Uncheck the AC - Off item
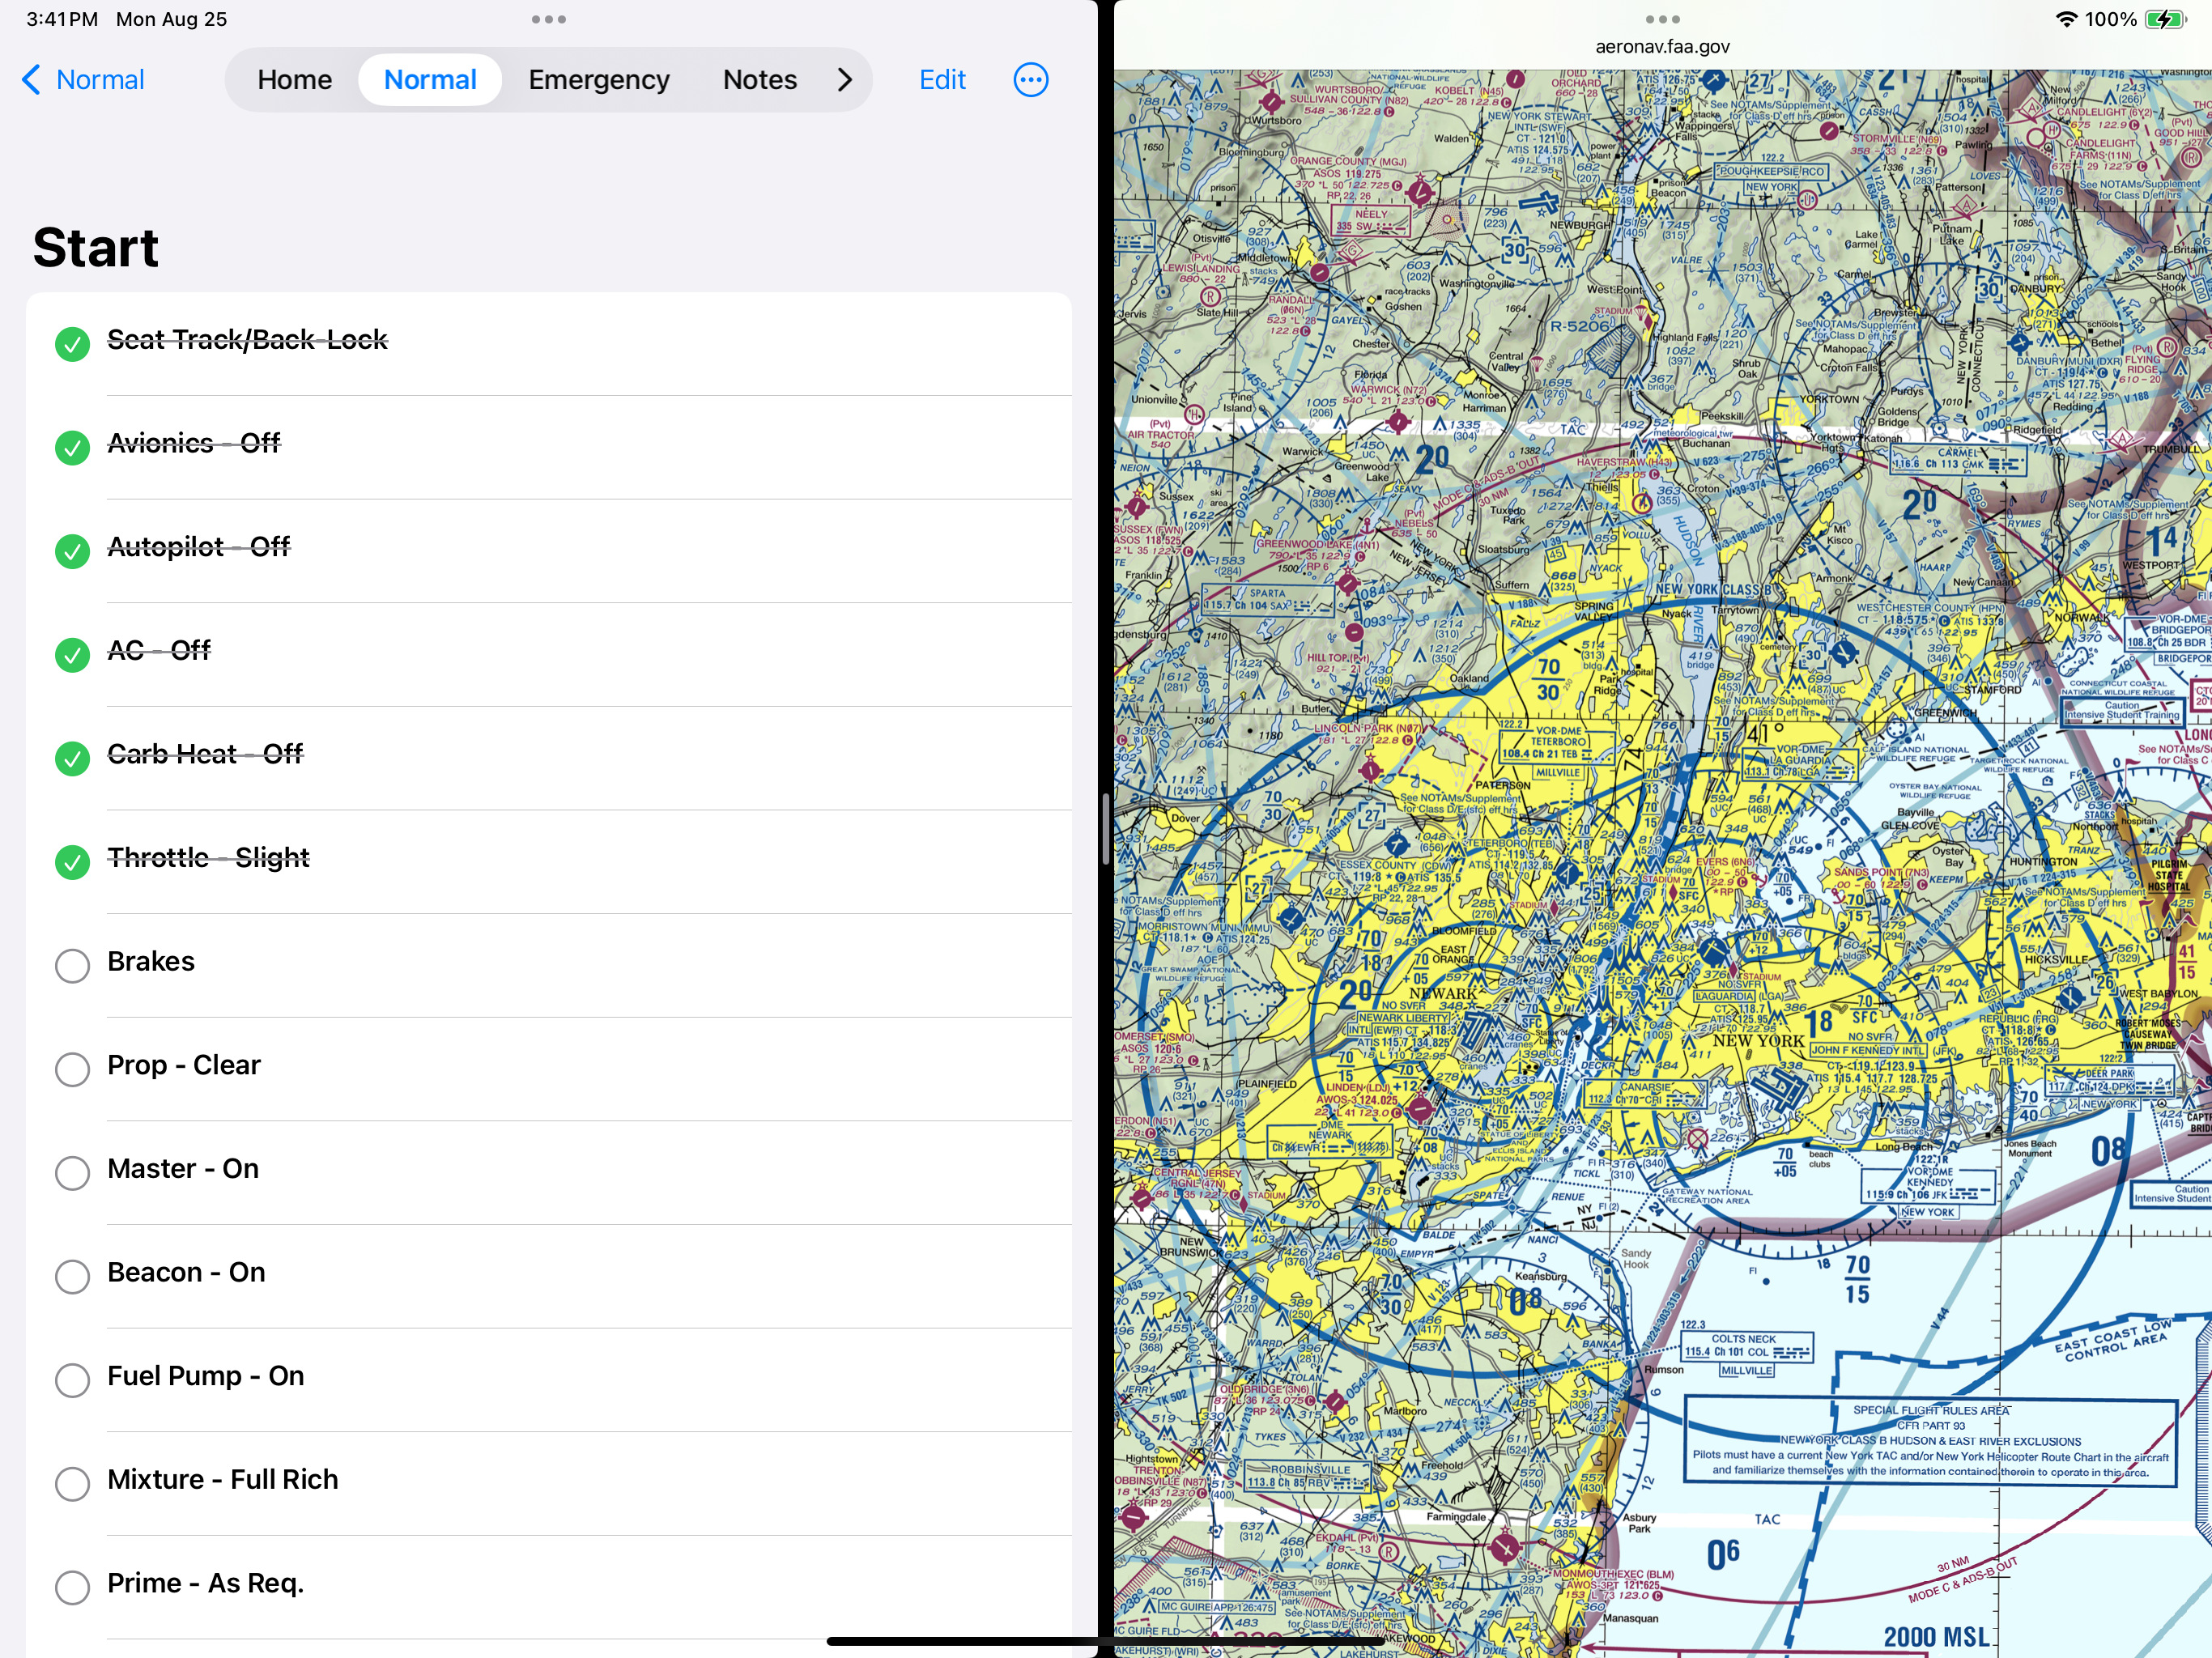2212x1658 pixels. point(72,655)
